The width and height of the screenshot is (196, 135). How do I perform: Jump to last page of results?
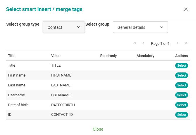tap(186, 43)
